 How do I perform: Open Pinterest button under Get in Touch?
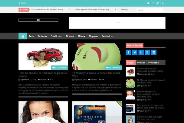[x=154, y=52]
